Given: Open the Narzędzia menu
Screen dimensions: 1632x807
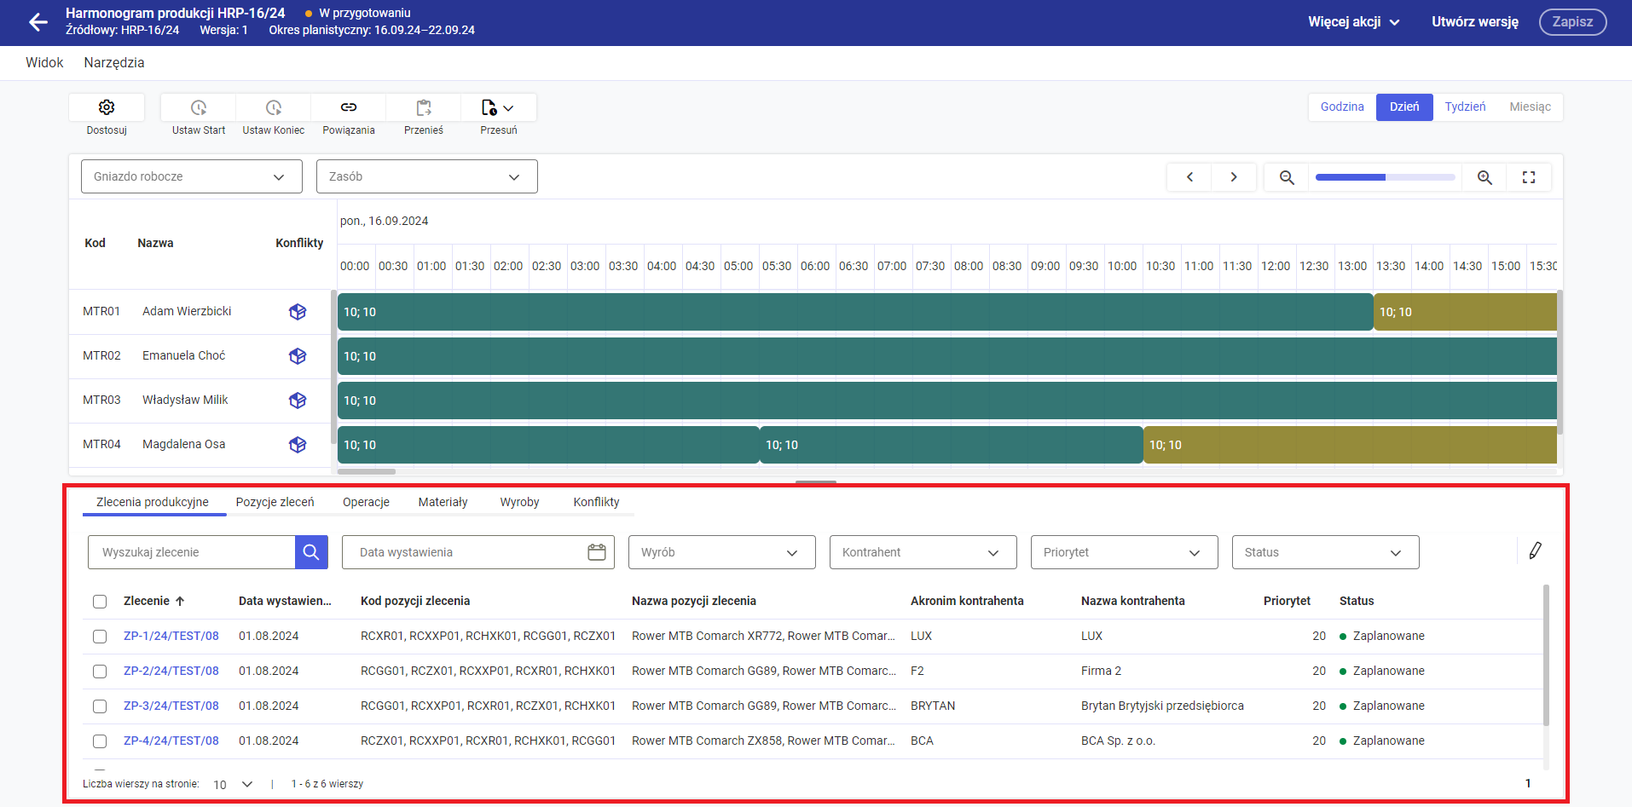Looking at the screenshot, I should (114, 62).
